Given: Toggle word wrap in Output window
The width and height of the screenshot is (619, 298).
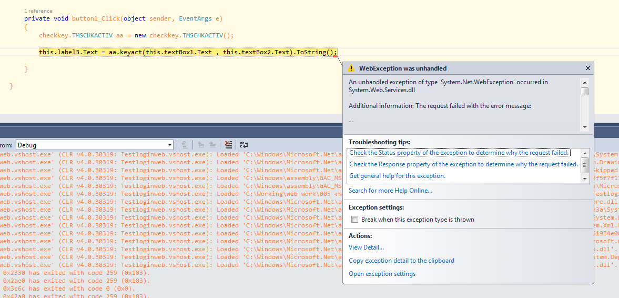Looking at the screenshot, I should coord(243,145).
